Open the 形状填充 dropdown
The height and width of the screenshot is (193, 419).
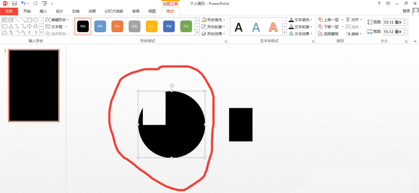point(213,20)
